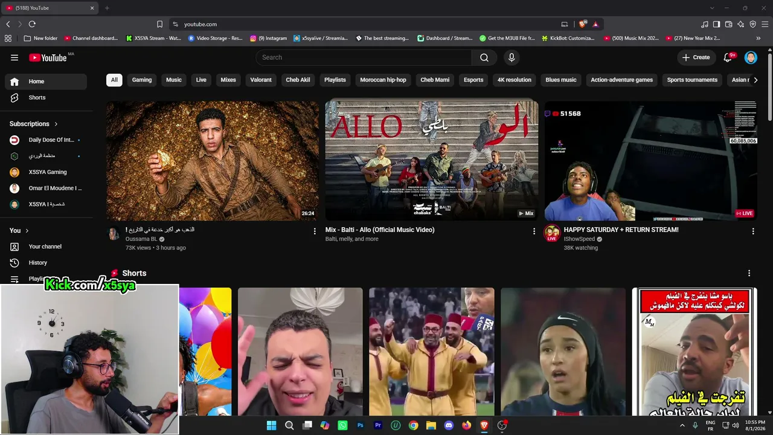Launch Premiere Pro from the taskbar
The image size is (773, 435).
point(378,425)
